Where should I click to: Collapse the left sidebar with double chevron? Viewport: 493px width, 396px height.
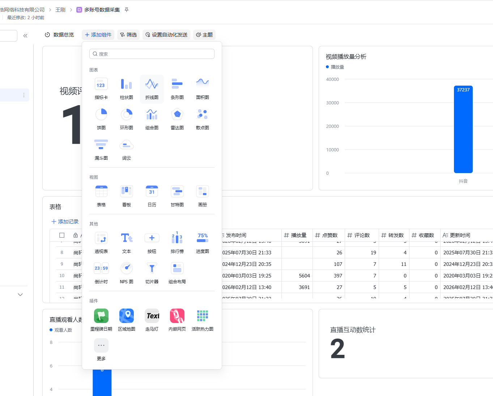tap(25, 36)
